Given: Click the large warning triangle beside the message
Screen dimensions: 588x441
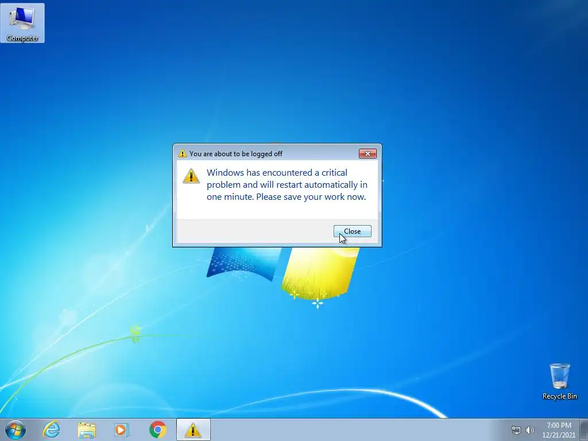Looking at the screenshot, I should [191, 176].
